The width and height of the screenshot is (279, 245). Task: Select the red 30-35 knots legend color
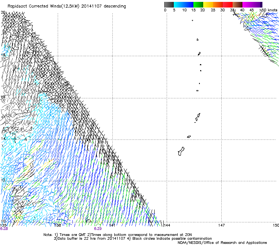click(x=228, y=5)
